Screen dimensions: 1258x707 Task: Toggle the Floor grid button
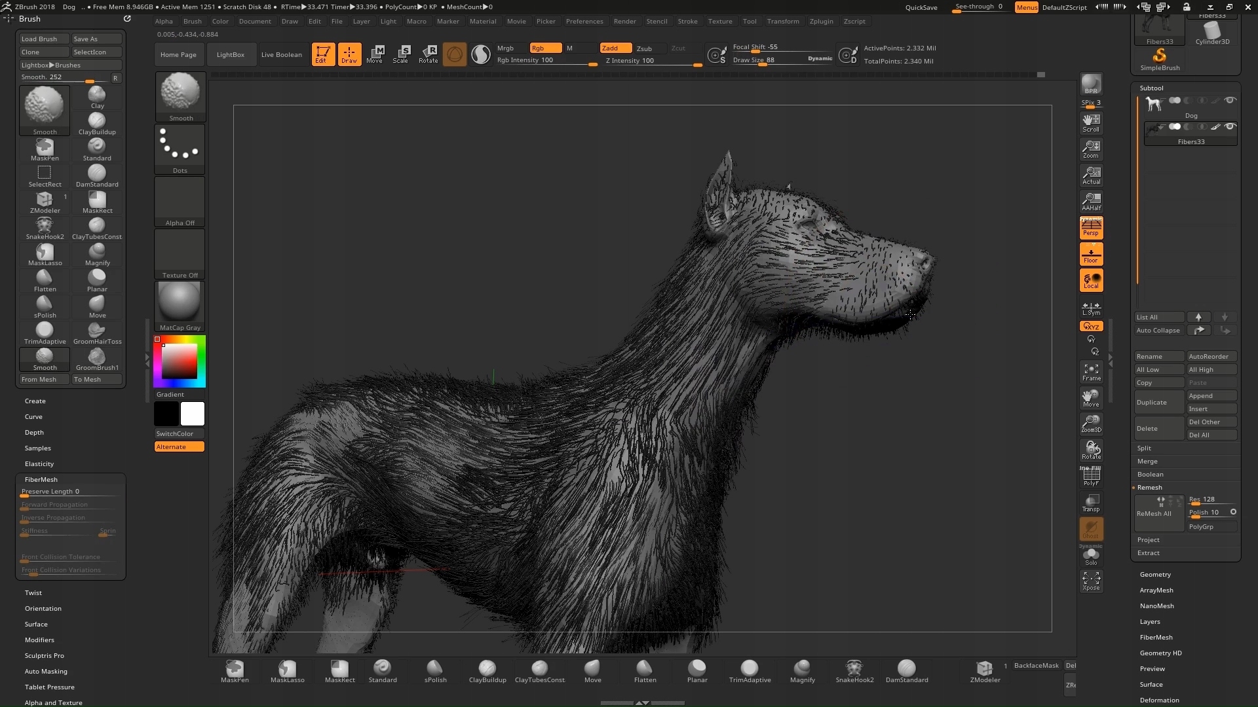click(1091, 254)
